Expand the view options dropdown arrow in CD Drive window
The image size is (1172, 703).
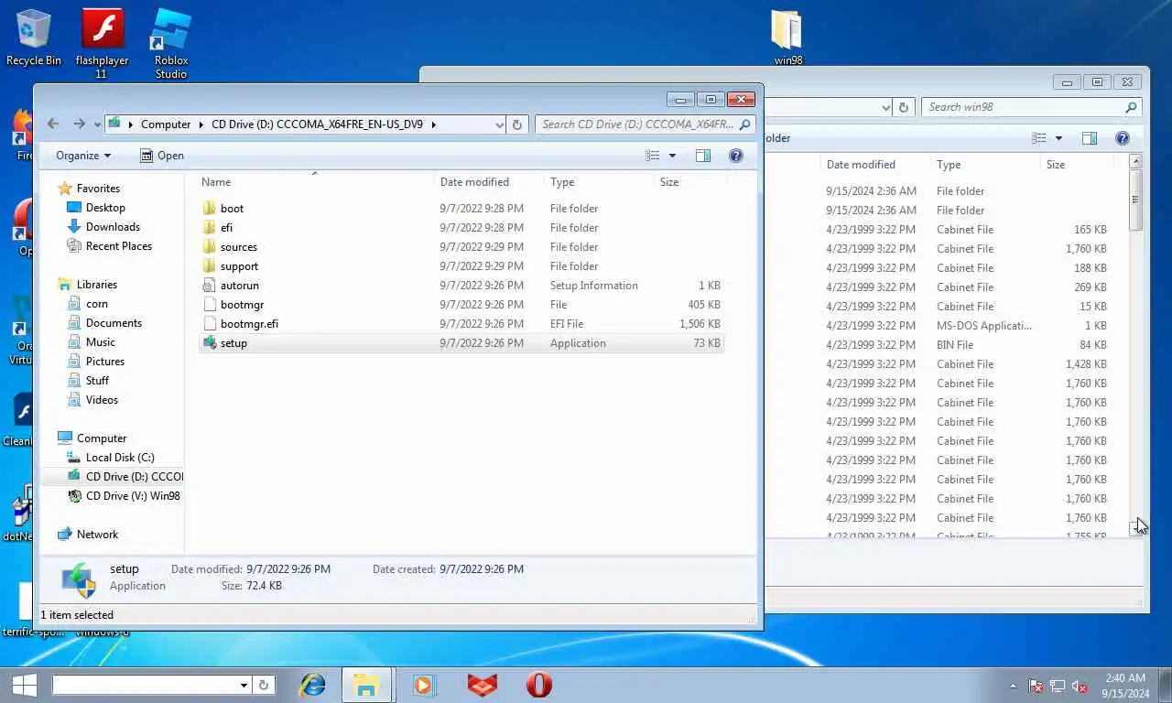click(672, 156)
